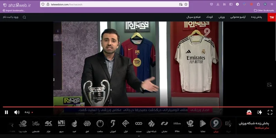Switch to the iFilm channel
This screenshot has width=276, height=138.
177,126
